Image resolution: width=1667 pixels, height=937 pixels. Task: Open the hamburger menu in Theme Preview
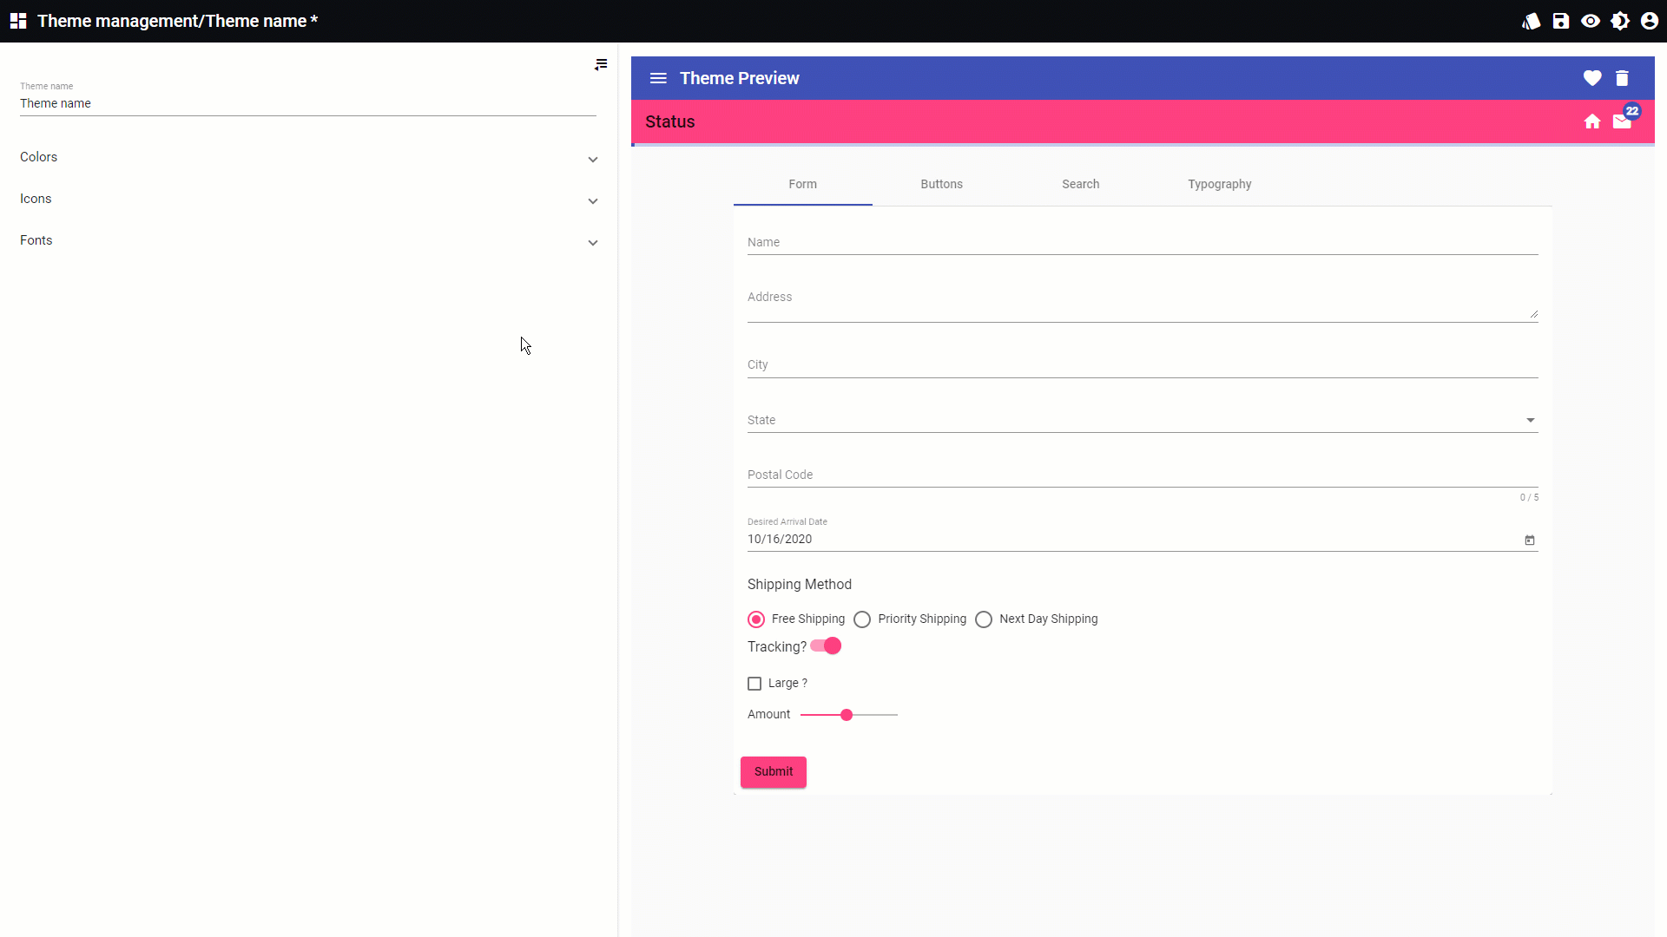tap(659, 78)
